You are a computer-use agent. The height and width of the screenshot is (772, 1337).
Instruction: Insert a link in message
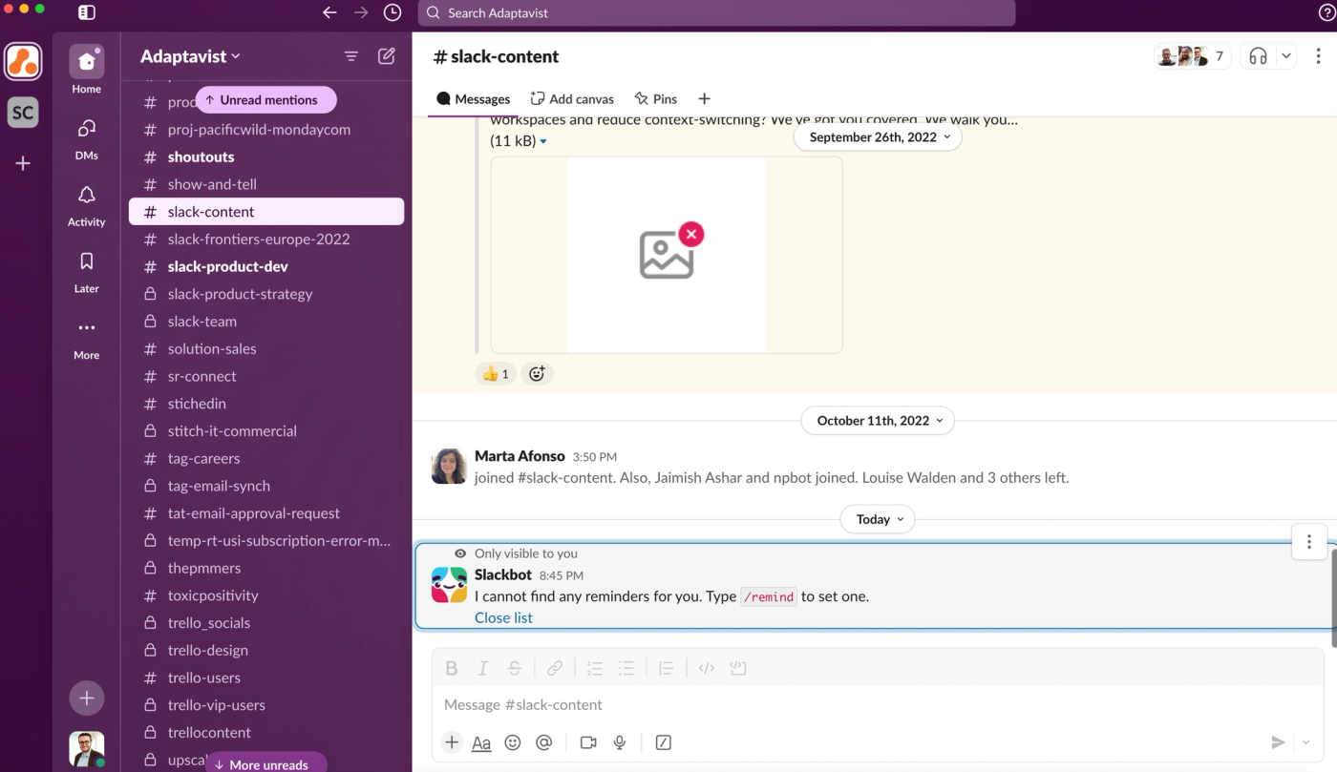click(555, 668)
